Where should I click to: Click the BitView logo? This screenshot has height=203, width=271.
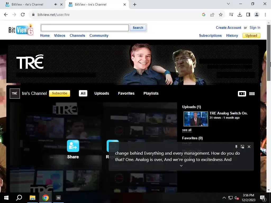[x=21, y=30]
